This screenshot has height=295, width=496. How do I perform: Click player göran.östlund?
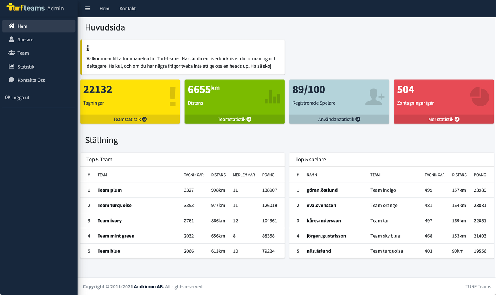[x=322, y=190]
